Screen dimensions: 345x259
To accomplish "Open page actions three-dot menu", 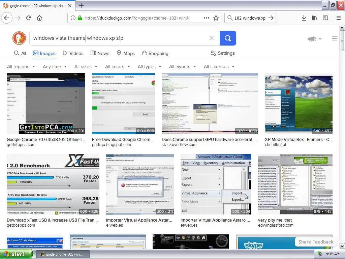I will 207,18.
